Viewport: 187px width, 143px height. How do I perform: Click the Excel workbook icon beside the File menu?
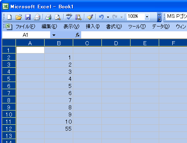[x=9, y=27]
